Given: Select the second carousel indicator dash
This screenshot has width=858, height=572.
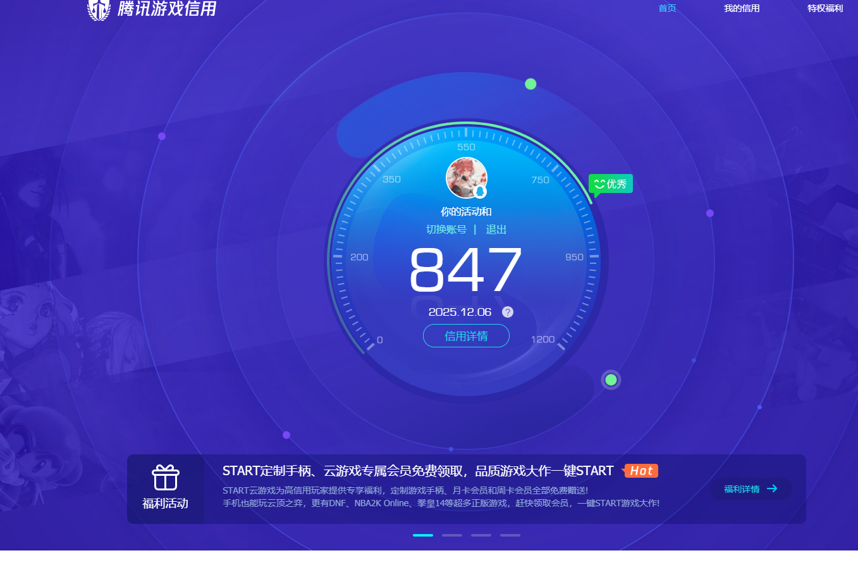Looking at the screenshot, I should [452, 535].
